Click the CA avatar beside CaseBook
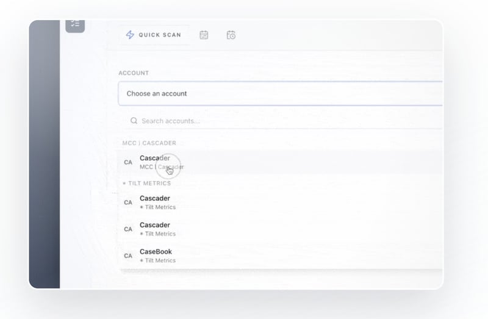The width and height of the screenshot is (488, 319). 128,256
